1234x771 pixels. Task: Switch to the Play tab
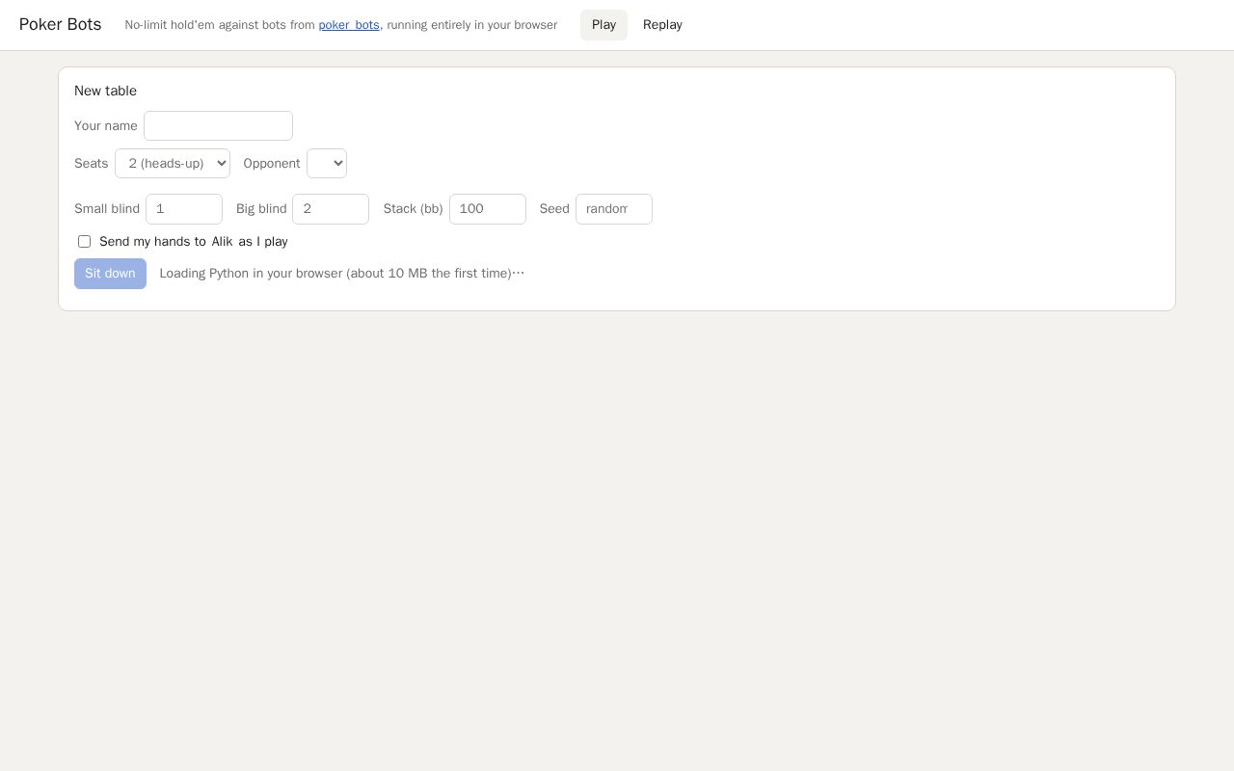[x=604, y=25]
